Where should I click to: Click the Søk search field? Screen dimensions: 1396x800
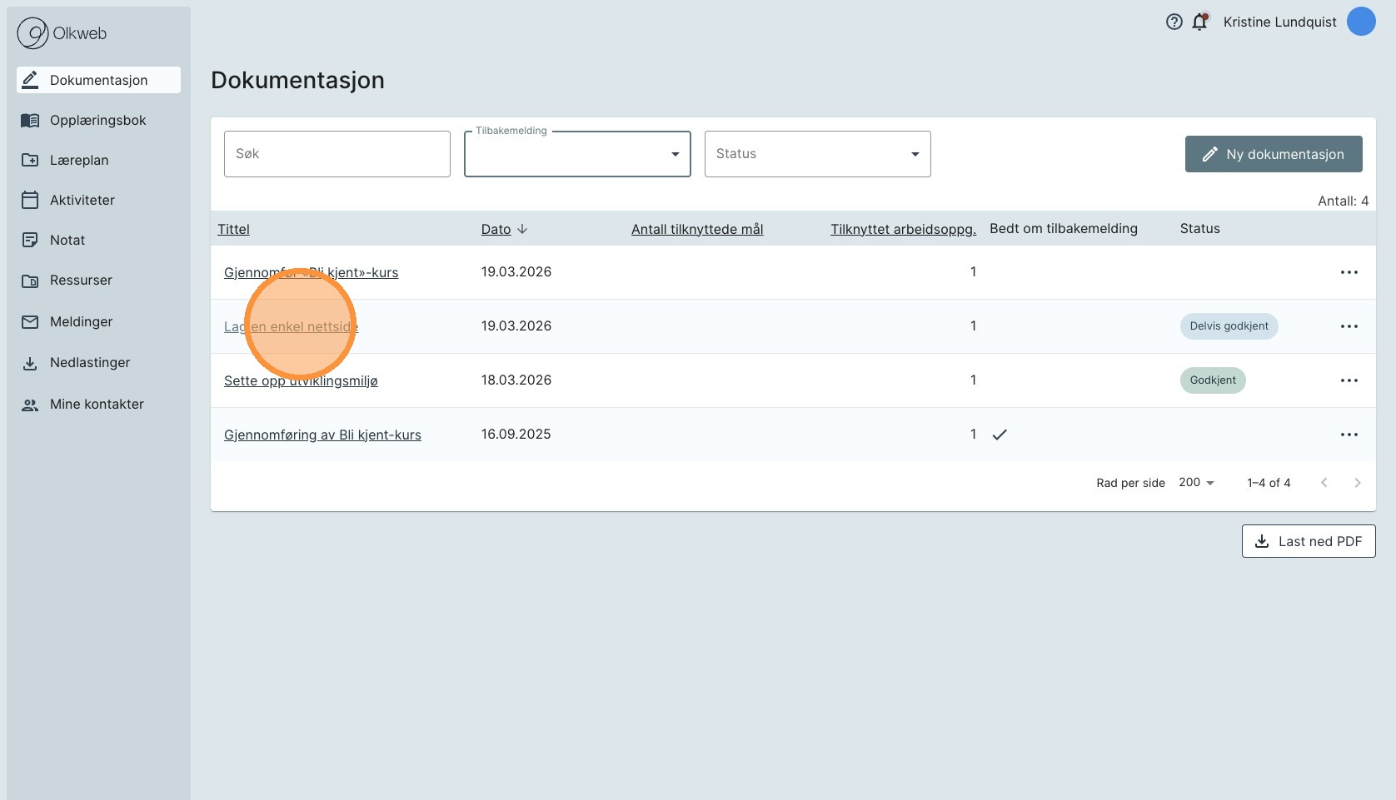point(337,154)
